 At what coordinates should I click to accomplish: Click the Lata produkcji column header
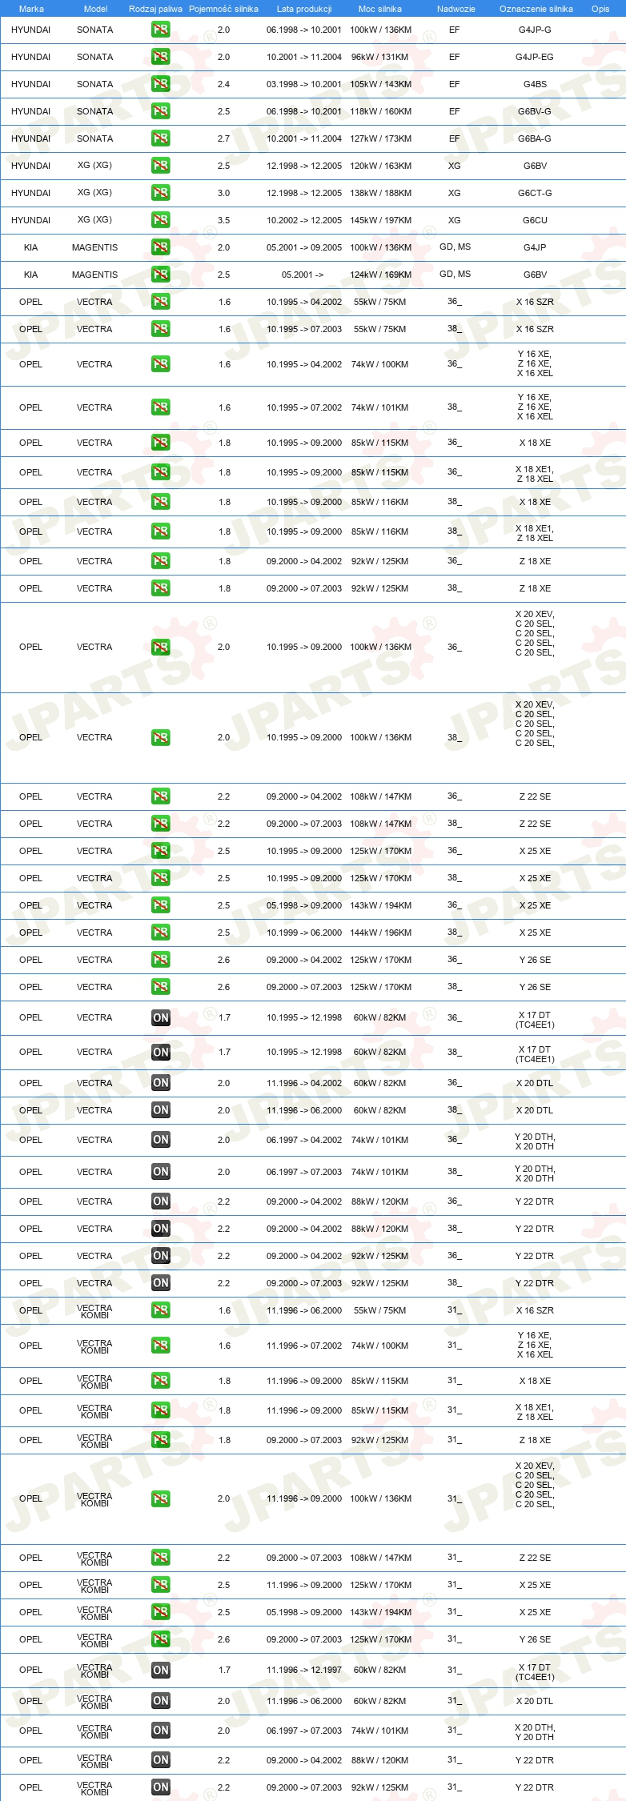(304, 9)
